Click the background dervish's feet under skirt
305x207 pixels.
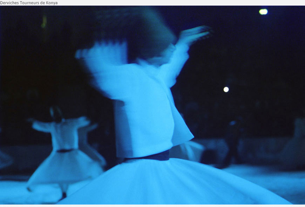pos(63,194)
